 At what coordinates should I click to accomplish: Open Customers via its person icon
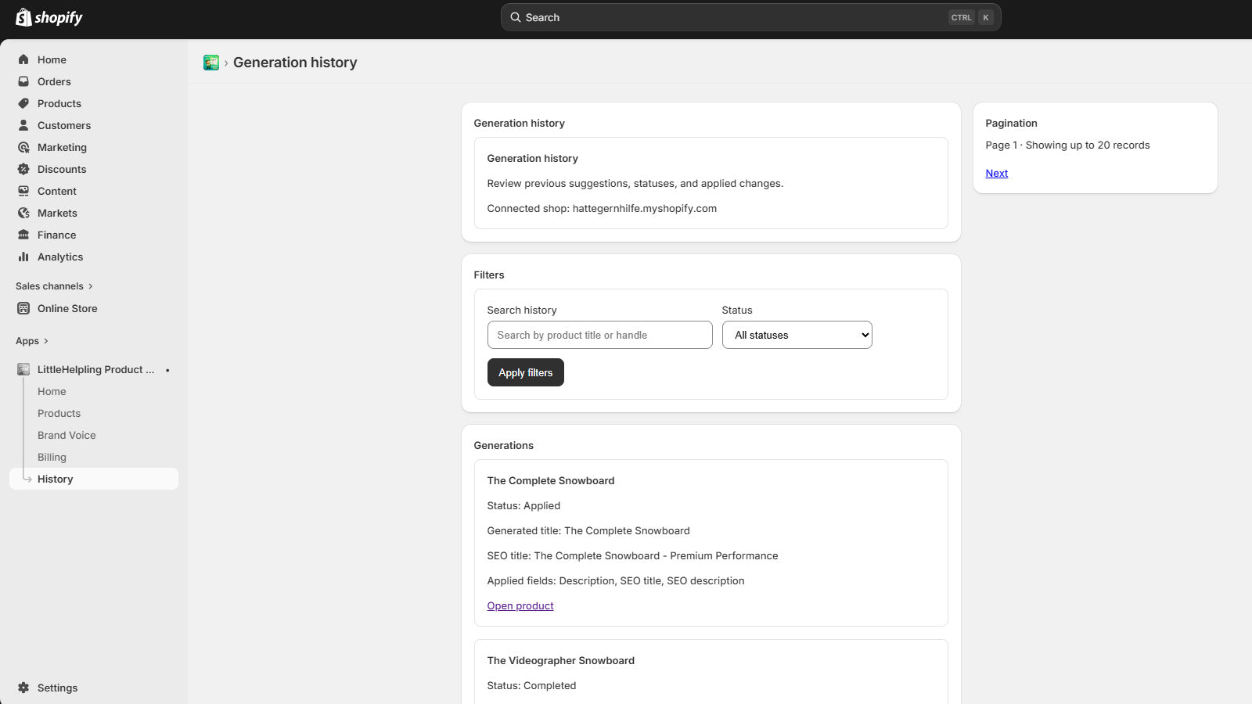pos(23,125)
